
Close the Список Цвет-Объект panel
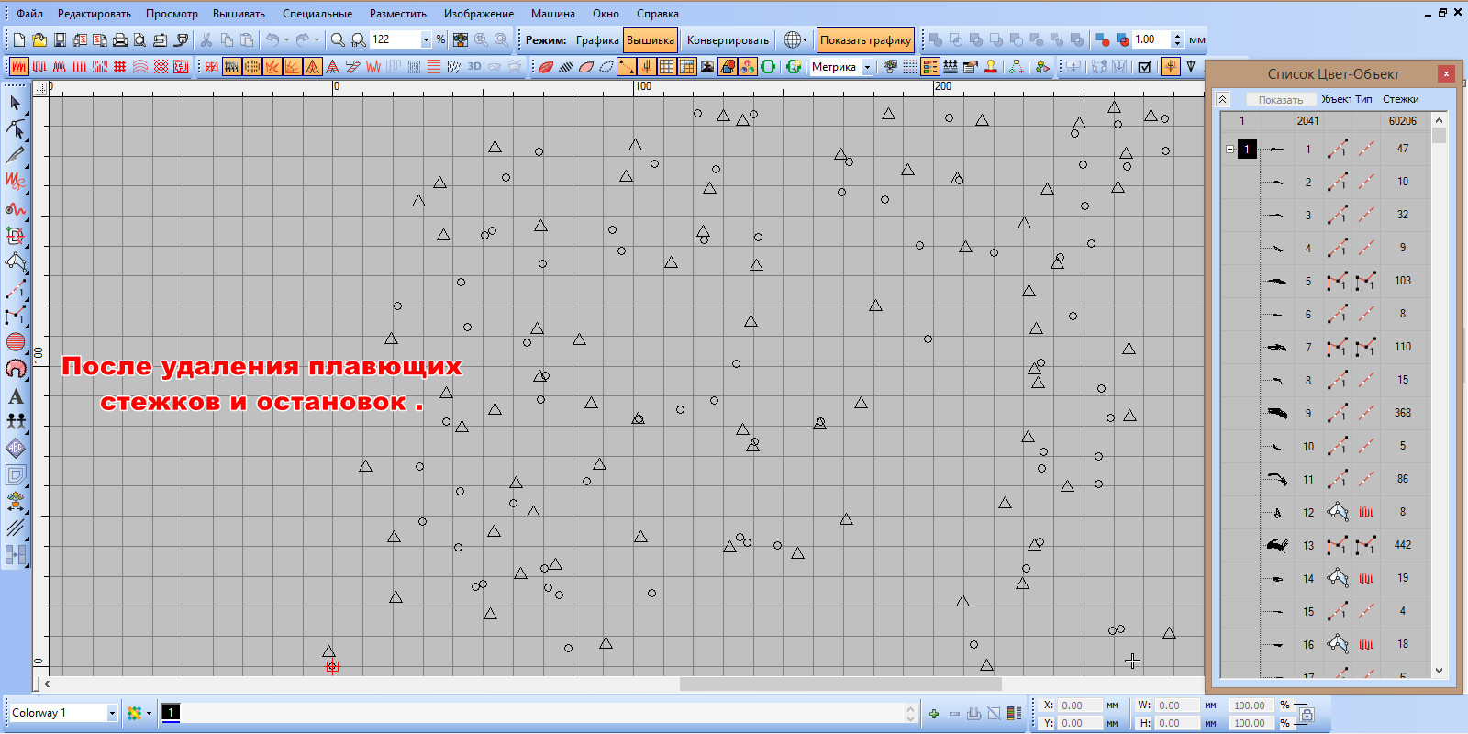[1446, 73]
